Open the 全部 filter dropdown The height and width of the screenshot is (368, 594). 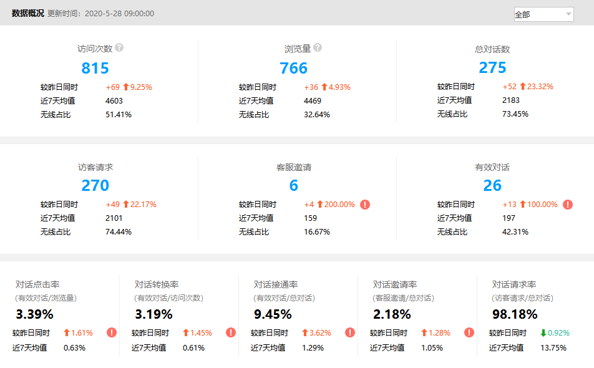543,14
